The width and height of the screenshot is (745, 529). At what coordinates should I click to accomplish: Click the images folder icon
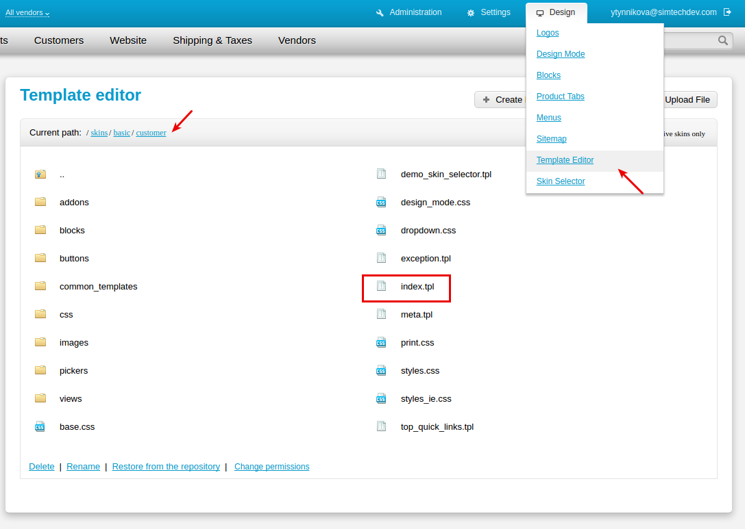(40, 342)
